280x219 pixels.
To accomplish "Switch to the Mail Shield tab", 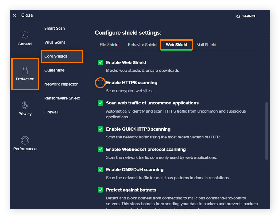I will (x=206, y=45).
